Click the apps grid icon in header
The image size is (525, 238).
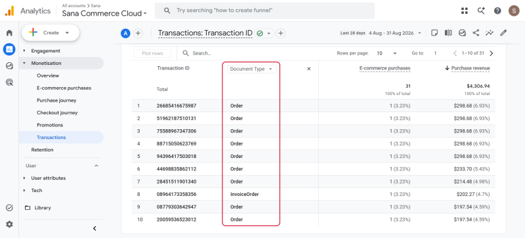pos(465,10)
